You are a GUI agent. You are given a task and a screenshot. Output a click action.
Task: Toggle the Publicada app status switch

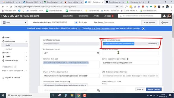coord(76,22)
